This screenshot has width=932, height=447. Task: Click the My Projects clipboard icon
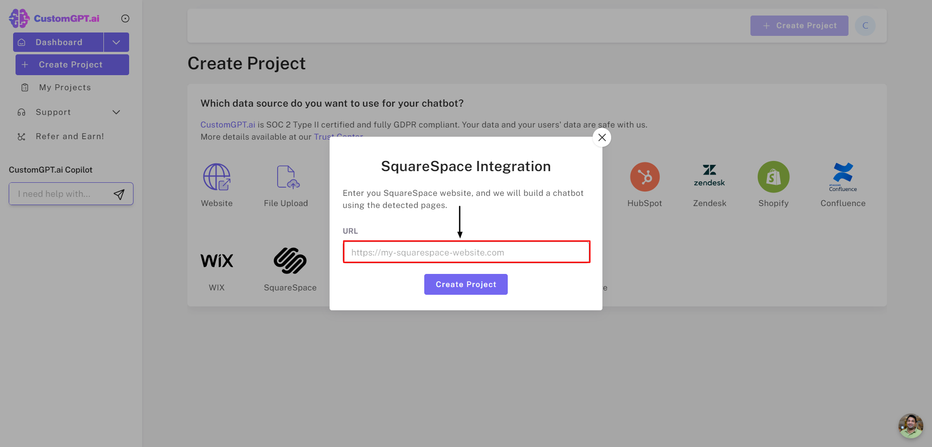25,87
